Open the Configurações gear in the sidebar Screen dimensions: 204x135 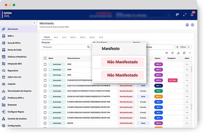(x=4, y=126)
